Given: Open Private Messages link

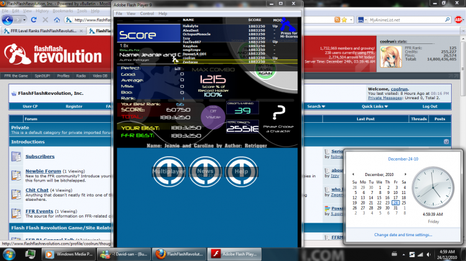Looking at the screenshot, I should coord(385,98).
